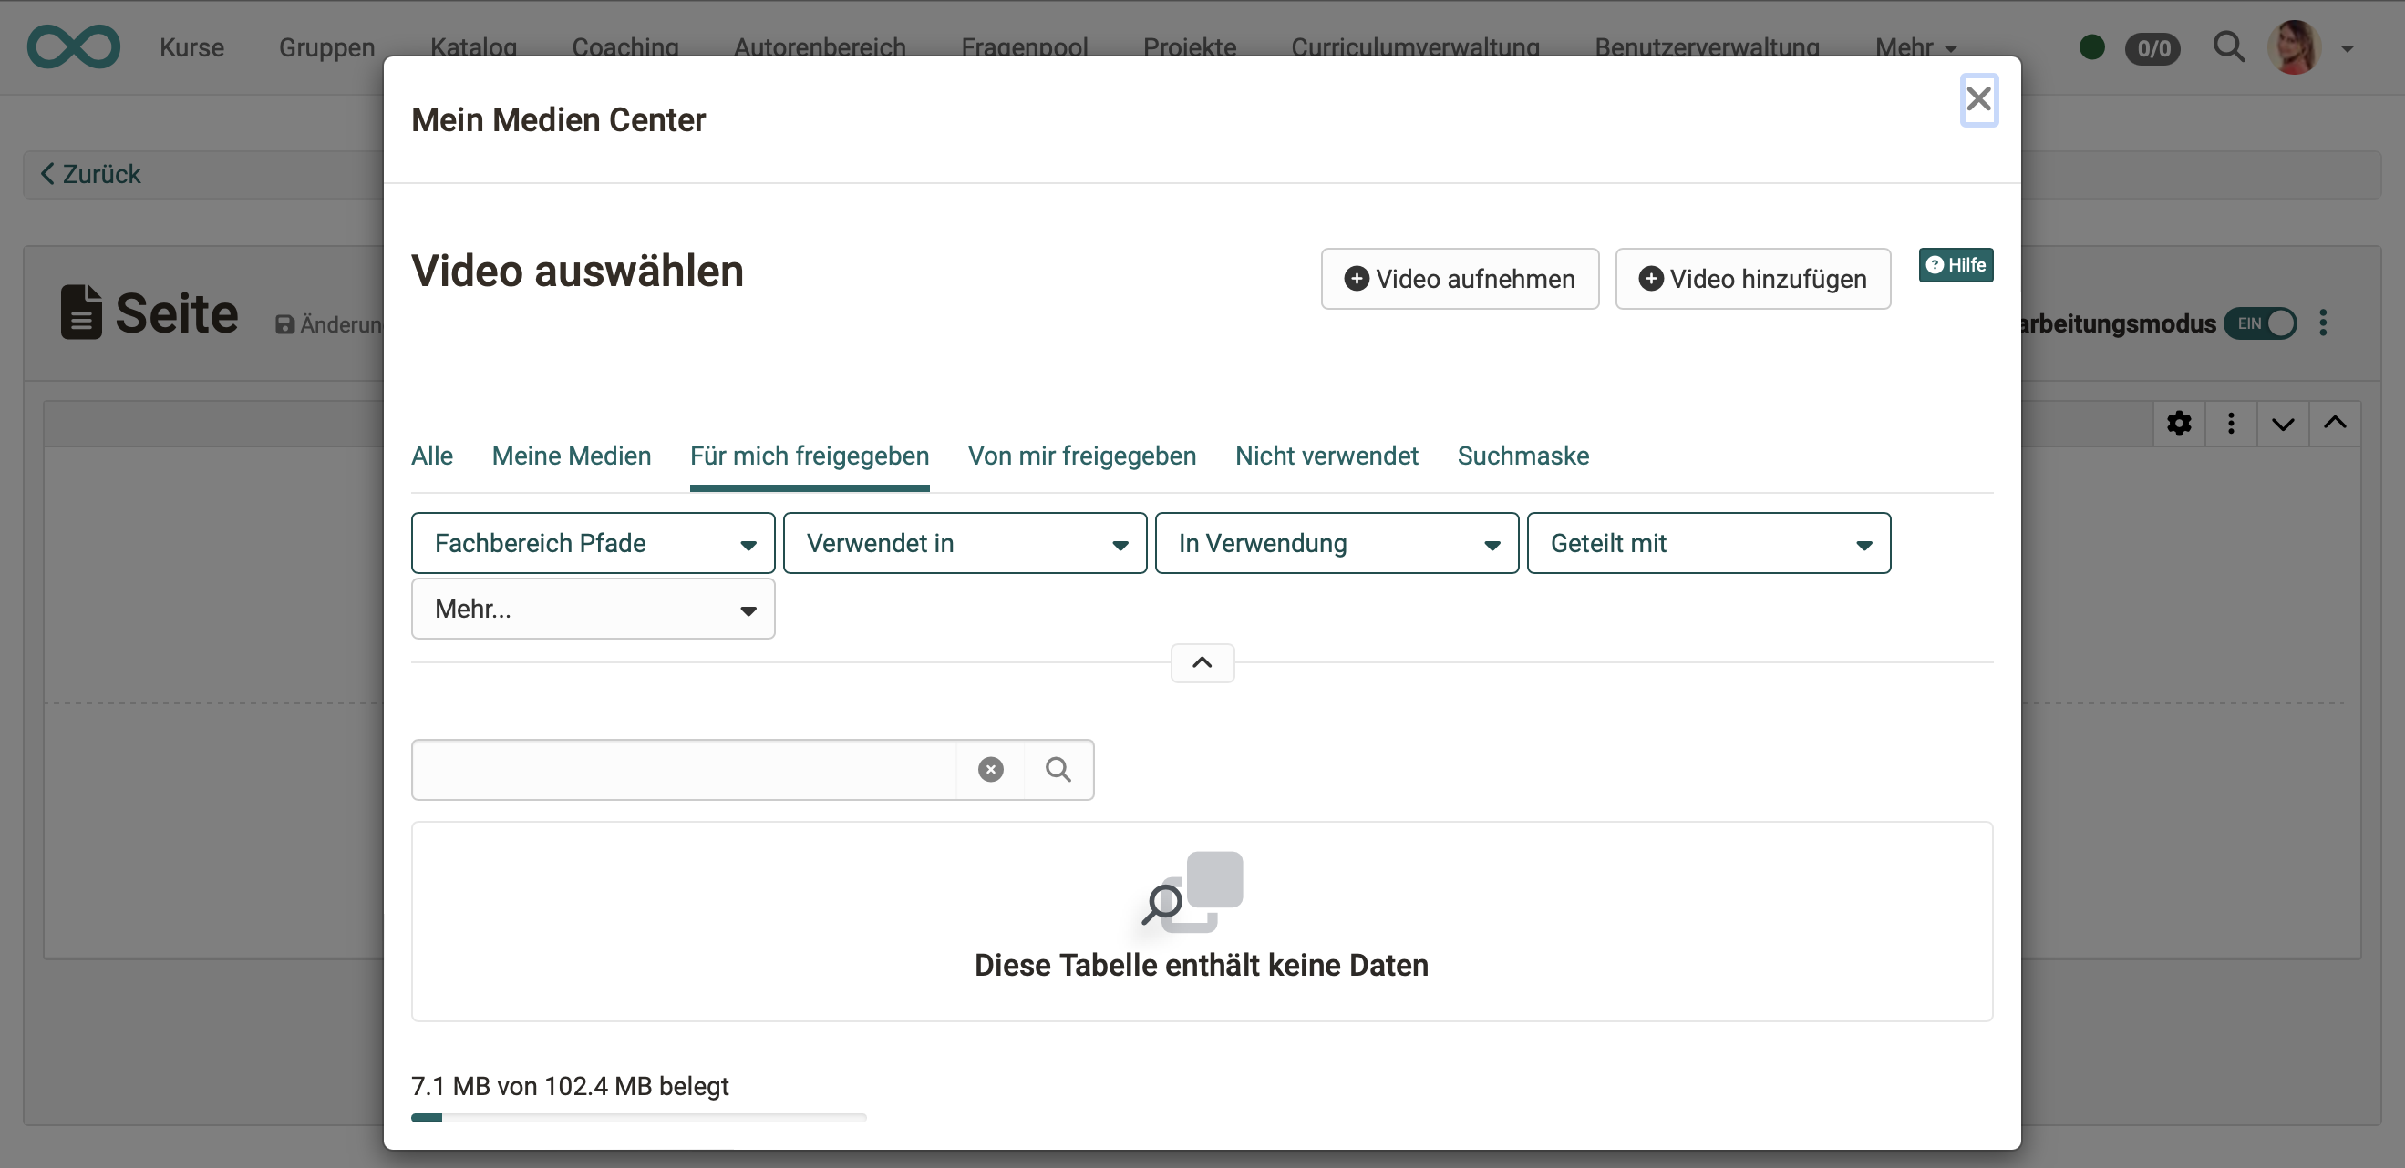The height and width of the screenshot is (1168, 2405).
Task: Click the Hilfe help badge
Action: click(x=1956, y=265)
